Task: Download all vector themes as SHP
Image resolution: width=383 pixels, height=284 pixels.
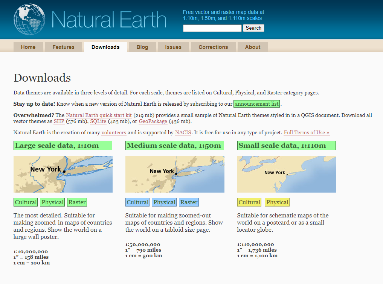Action: [59, 121]
